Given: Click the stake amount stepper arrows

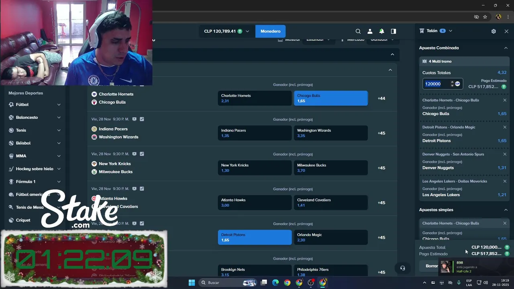Looking at the screenshot, I should tap(452, 83).
